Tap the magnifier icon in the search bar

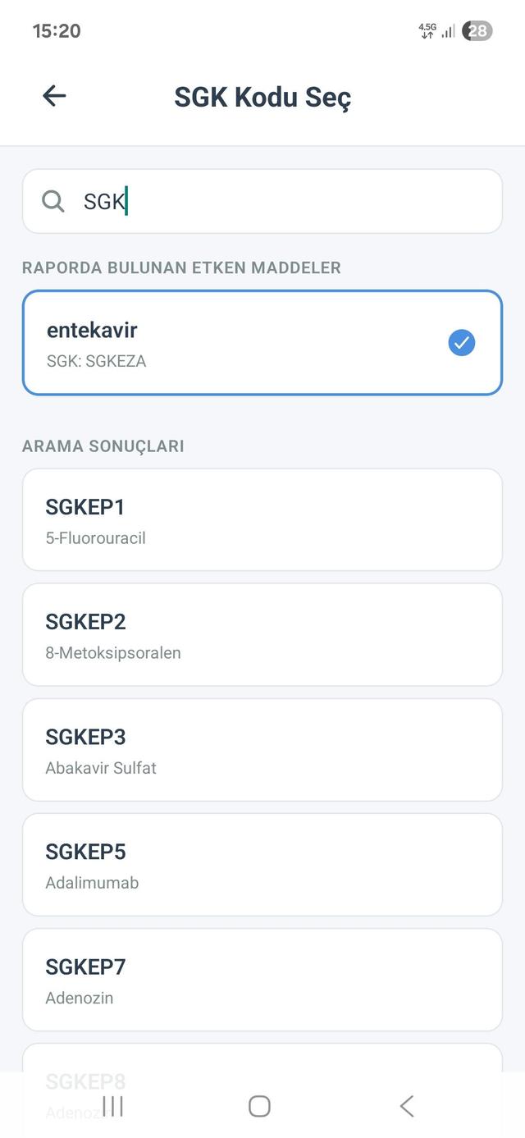(52, 201)
